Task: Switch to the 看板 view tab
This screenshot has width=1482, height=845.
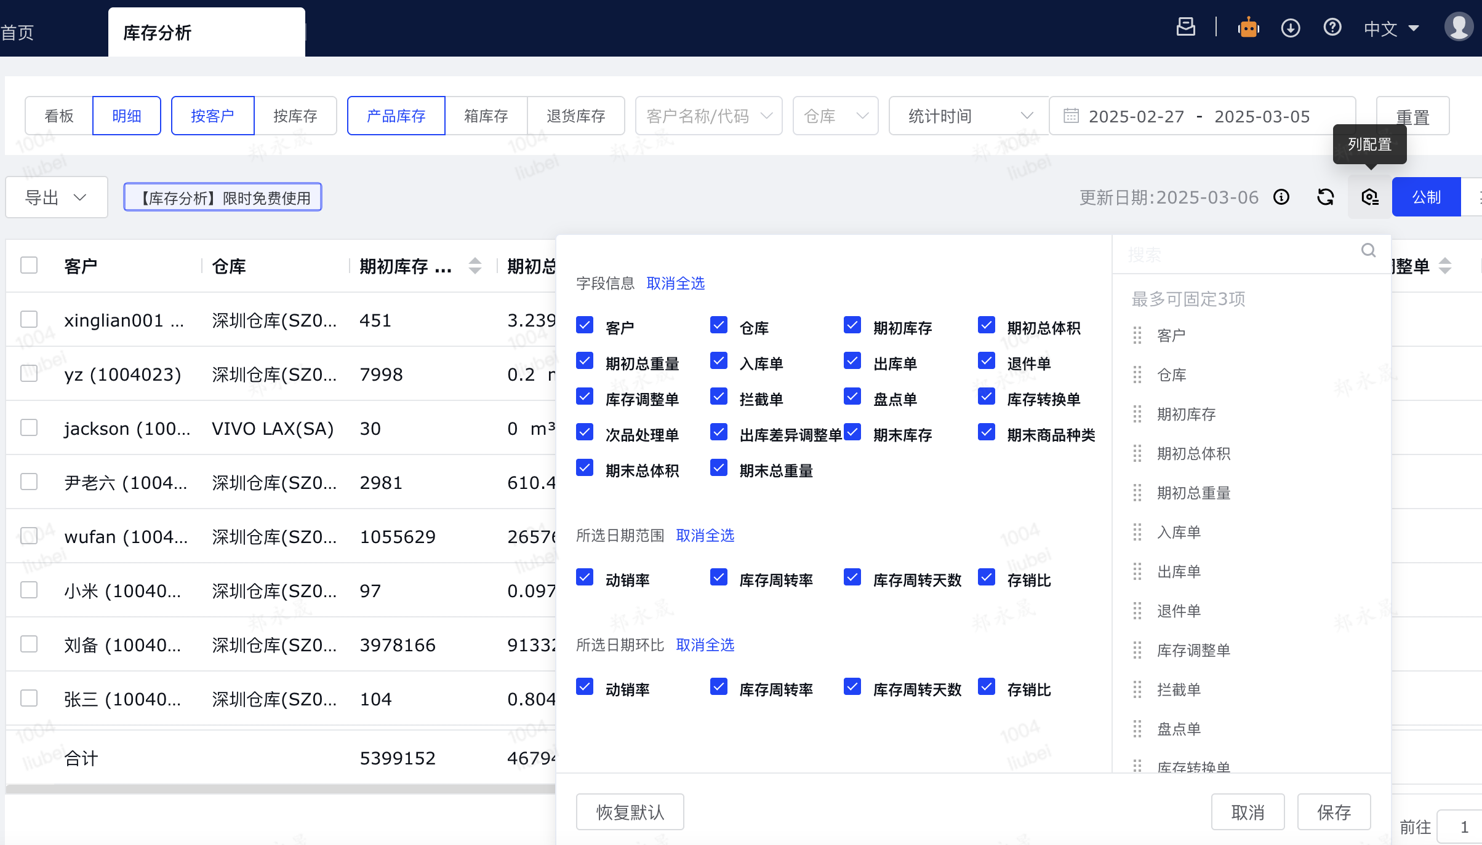Action: point(59,116)
